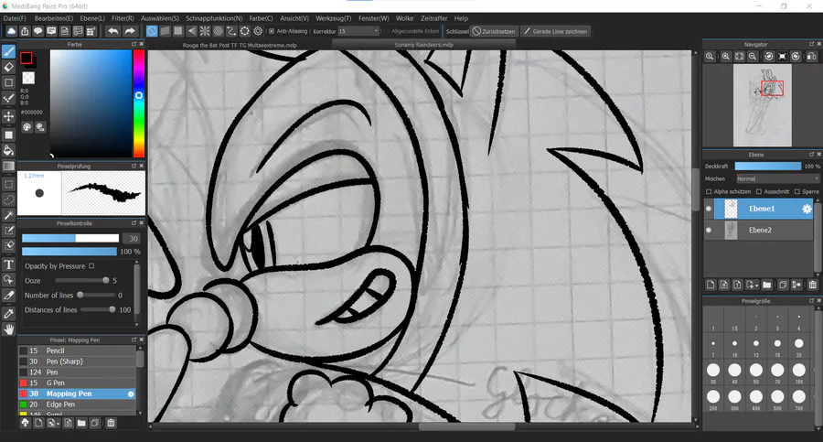This screenshot has height=442, width=823.
Task: Click the Navigator preview thumbnail
Action: click(x=762, y=105)
